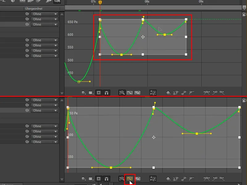Select the peak keyframe between the curves, upper graph
The width and height of the screenshot is (247, 185).
click(143, 20)
